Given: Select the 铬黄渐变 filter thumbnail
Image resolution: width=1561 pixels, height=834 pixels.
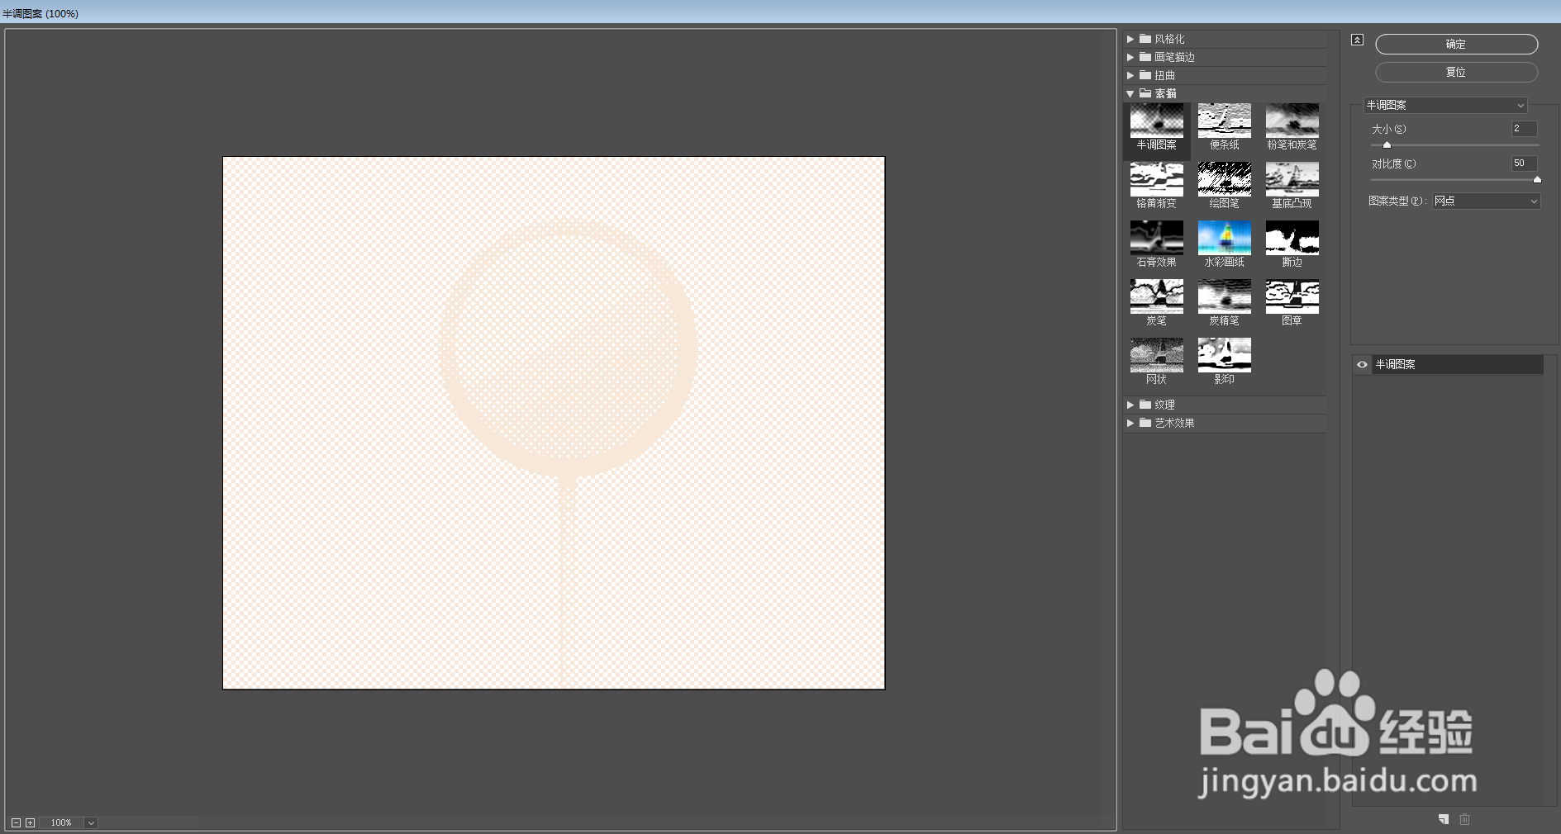Looking at the screenshot, I should pos(1156,179).
